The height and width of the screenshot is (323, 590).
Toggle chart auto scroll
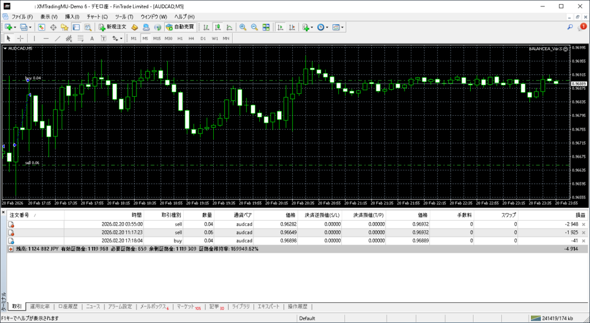pos(280,27)
